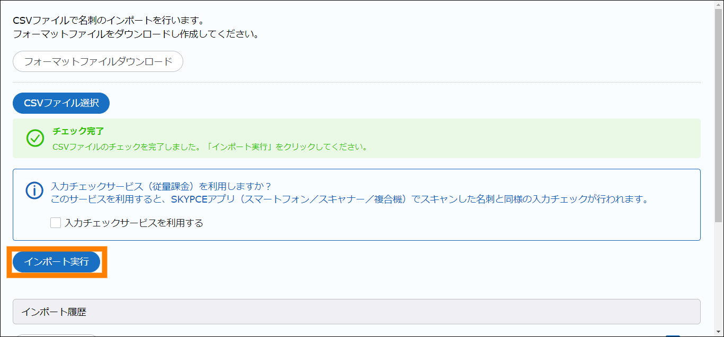Click the SKYPCEアプリ description line

[x=350, y=199]
